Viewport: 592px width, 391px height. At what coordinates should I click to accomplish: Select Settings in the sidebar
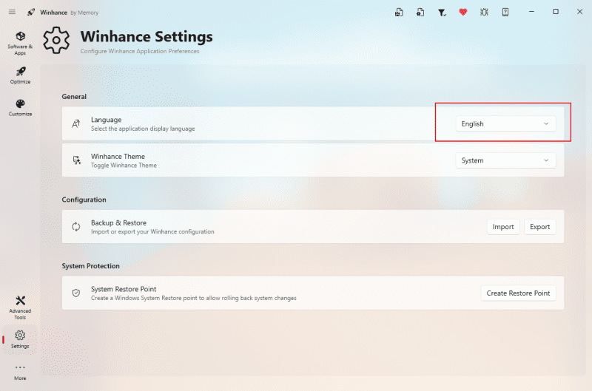tap(20, 339)
